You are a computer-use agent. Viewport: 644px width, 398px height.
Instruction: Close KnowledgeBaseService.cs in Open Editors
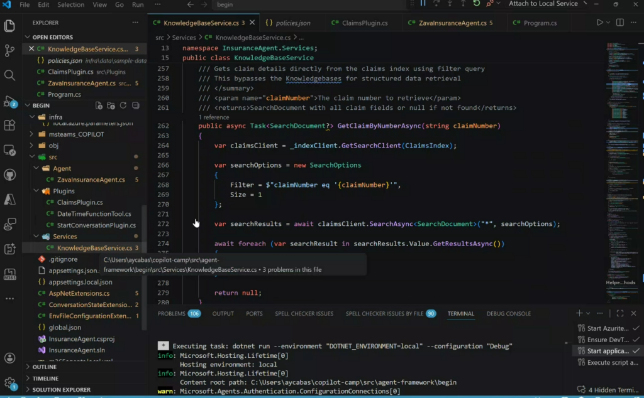tap(31, 49)
